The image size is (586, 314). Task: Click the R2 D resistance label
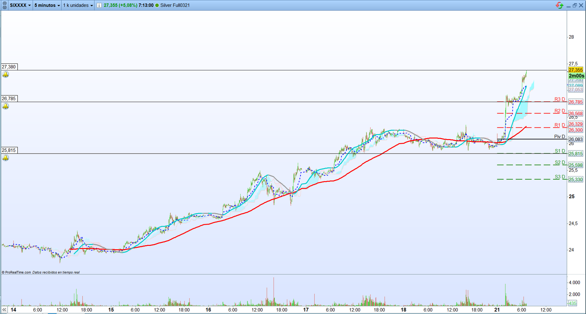(x=560, y=111)
